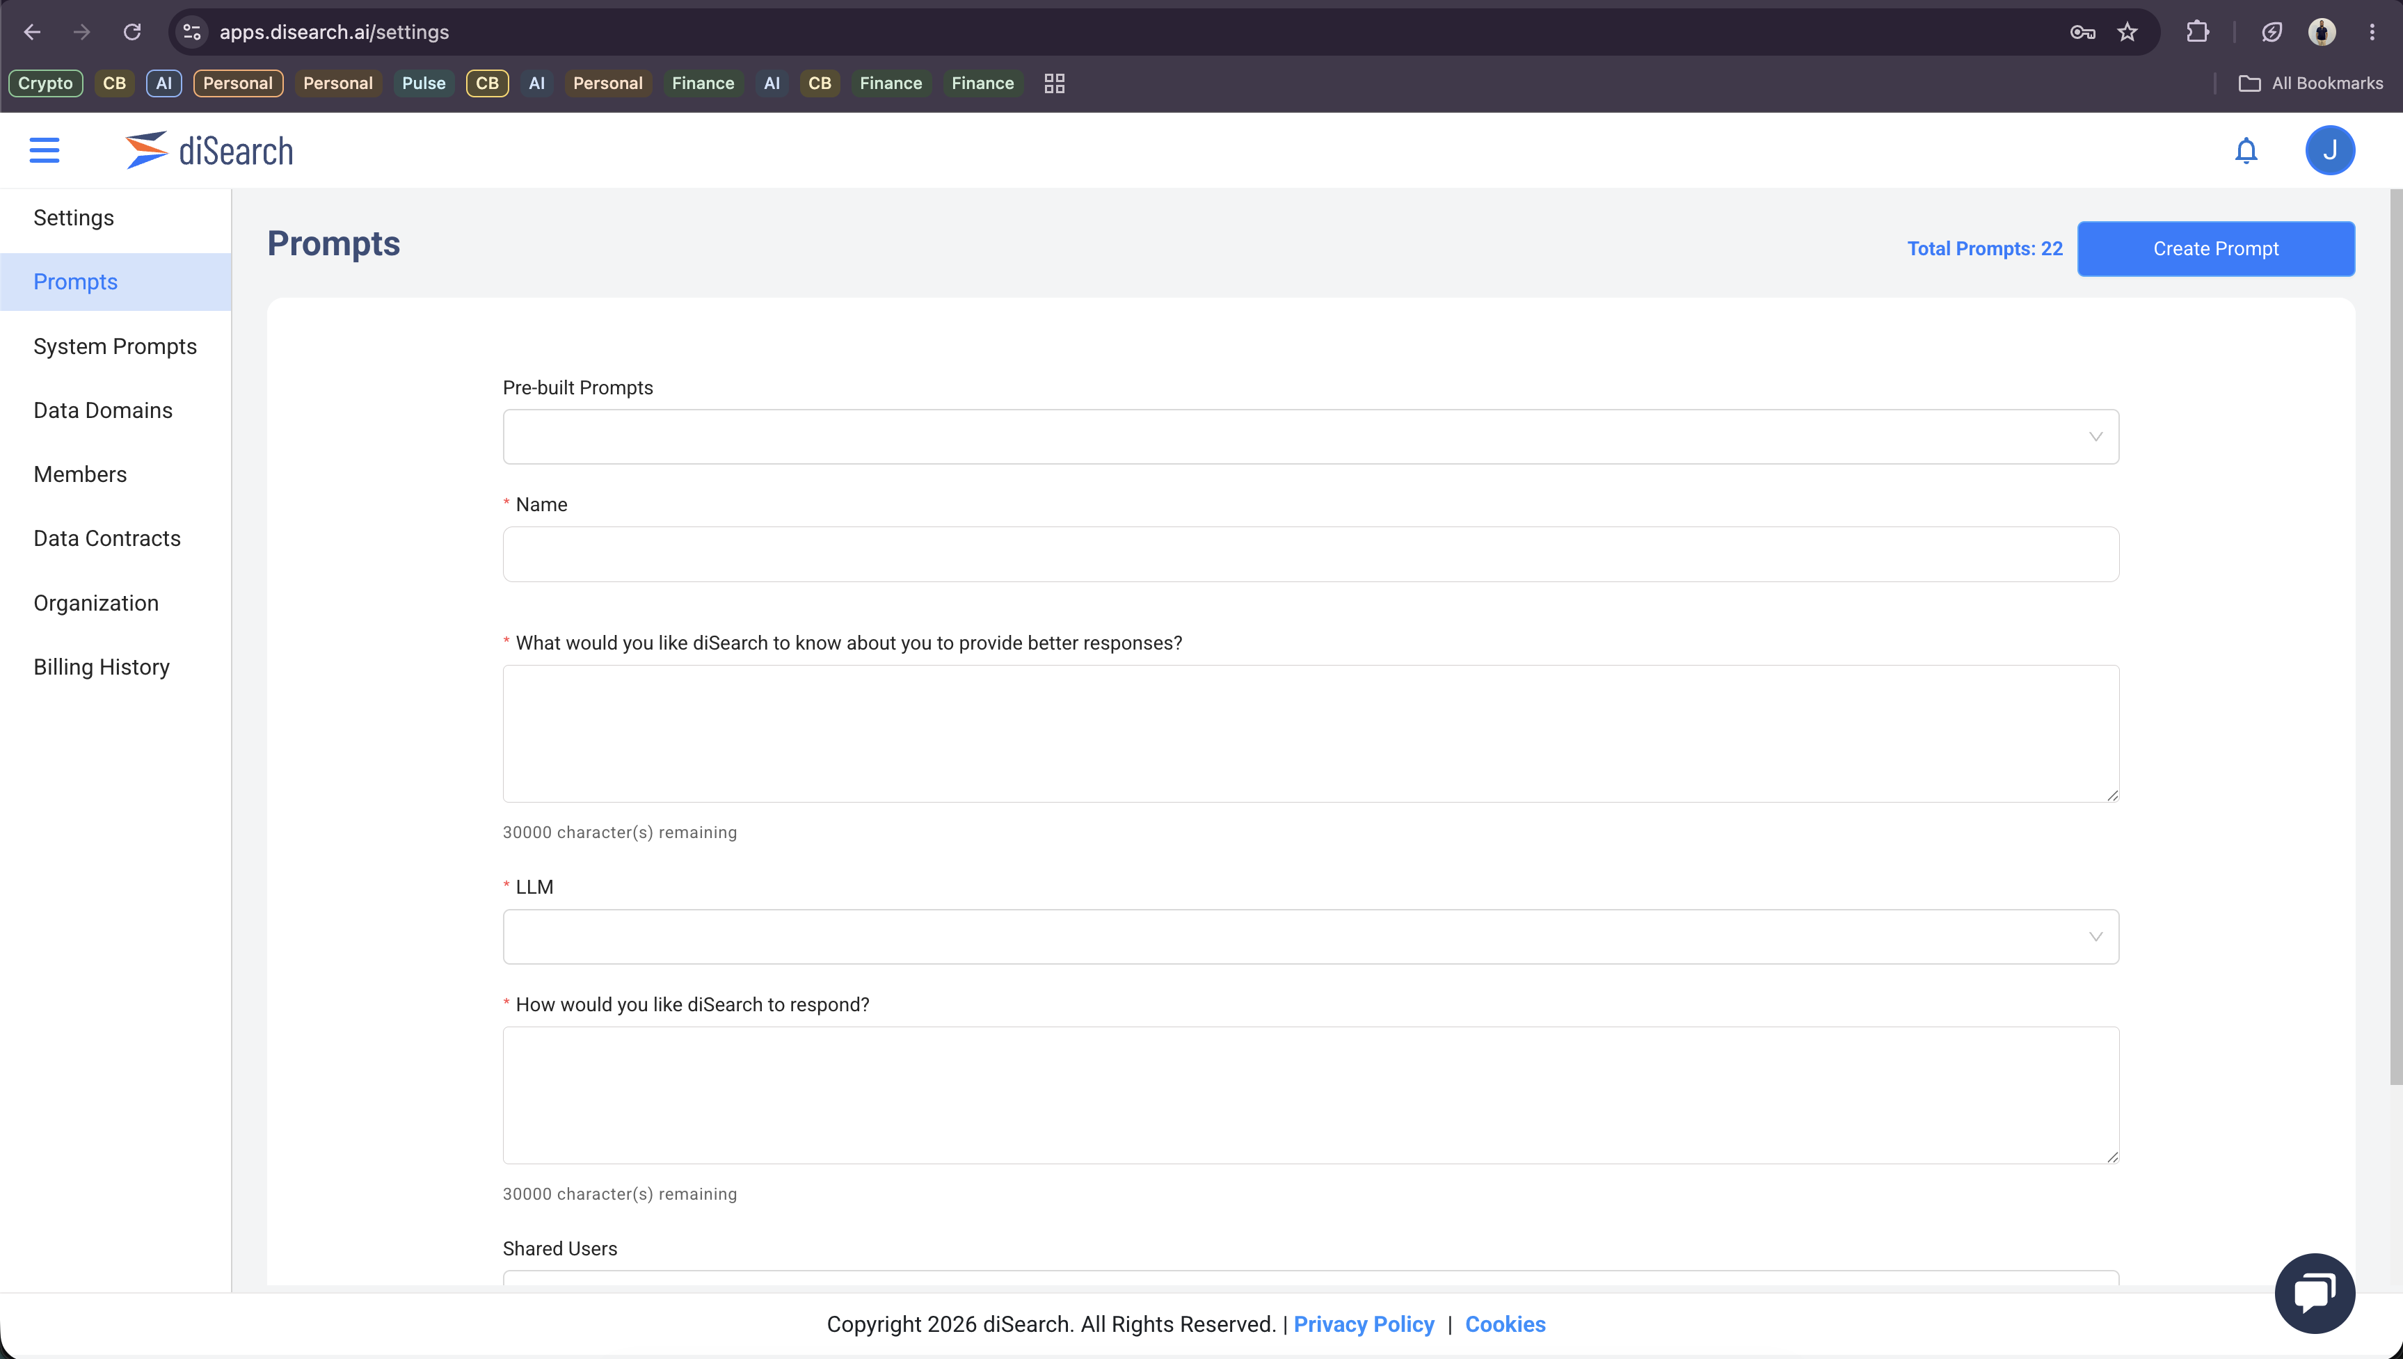Expand the LLM dropdown
Viewport: 2403px width, 1359px height.
click(x=1310, y=936)
